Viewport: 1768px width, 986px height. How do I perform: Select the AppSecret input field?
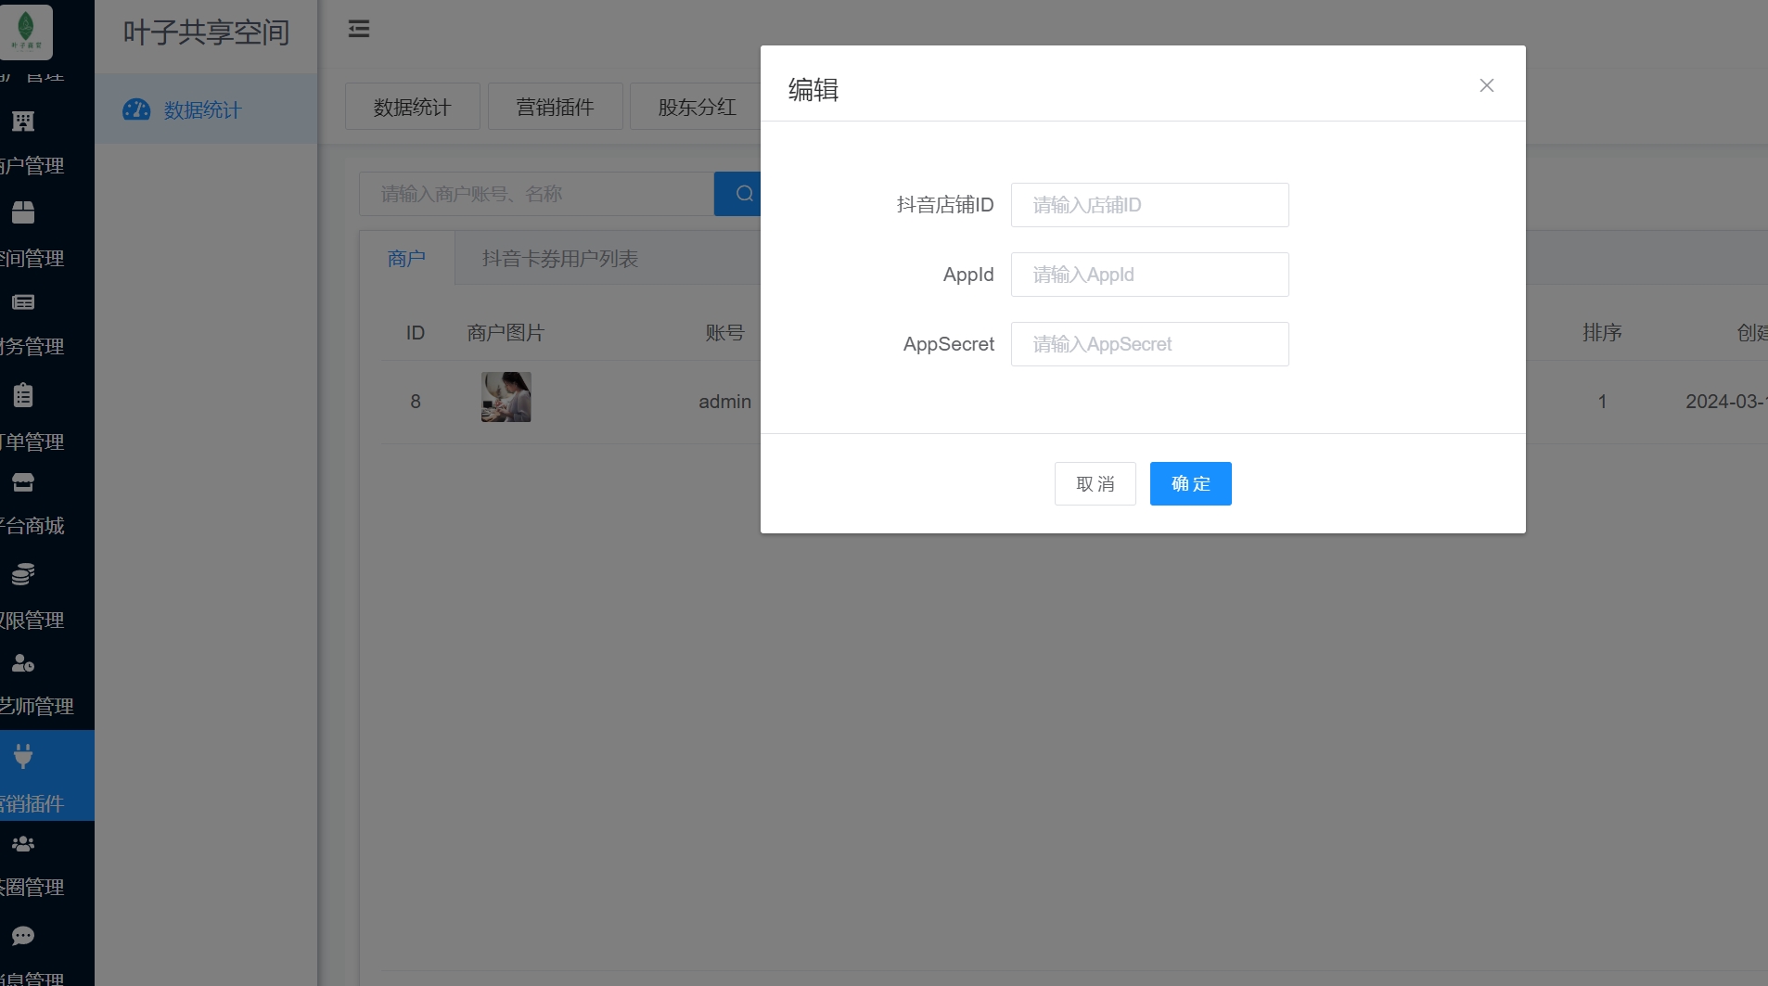(x=1149, y=344)
